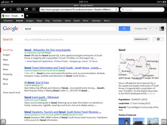Go back with the browser back arrow
The height and width of the screenshot is (125, 167).
click(x=4, y=9)
